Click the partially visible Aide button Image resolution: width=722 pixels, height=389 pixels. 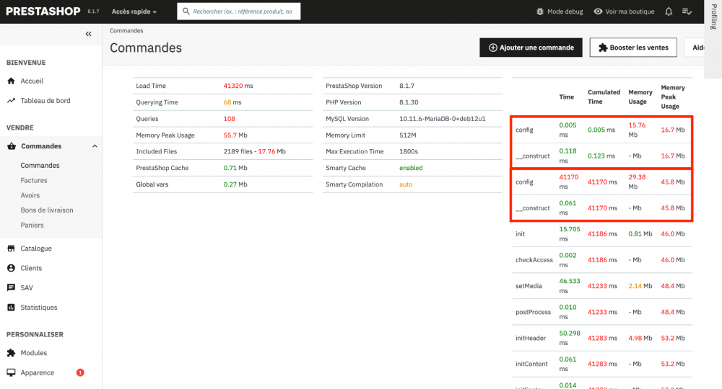point(695,48)
